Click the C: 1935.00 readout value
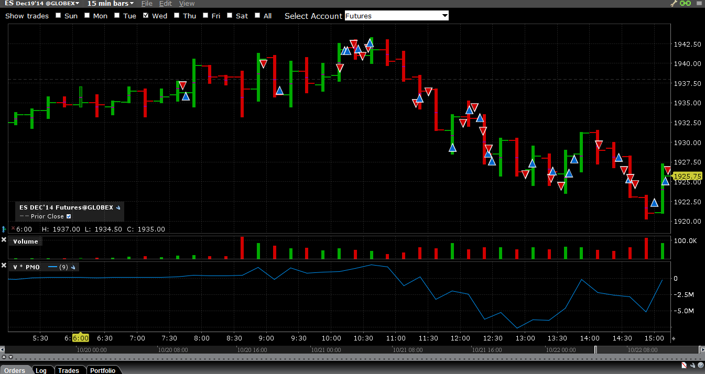Image resolution: width=705 pixels, height=374 pixels. pos(146,229)
